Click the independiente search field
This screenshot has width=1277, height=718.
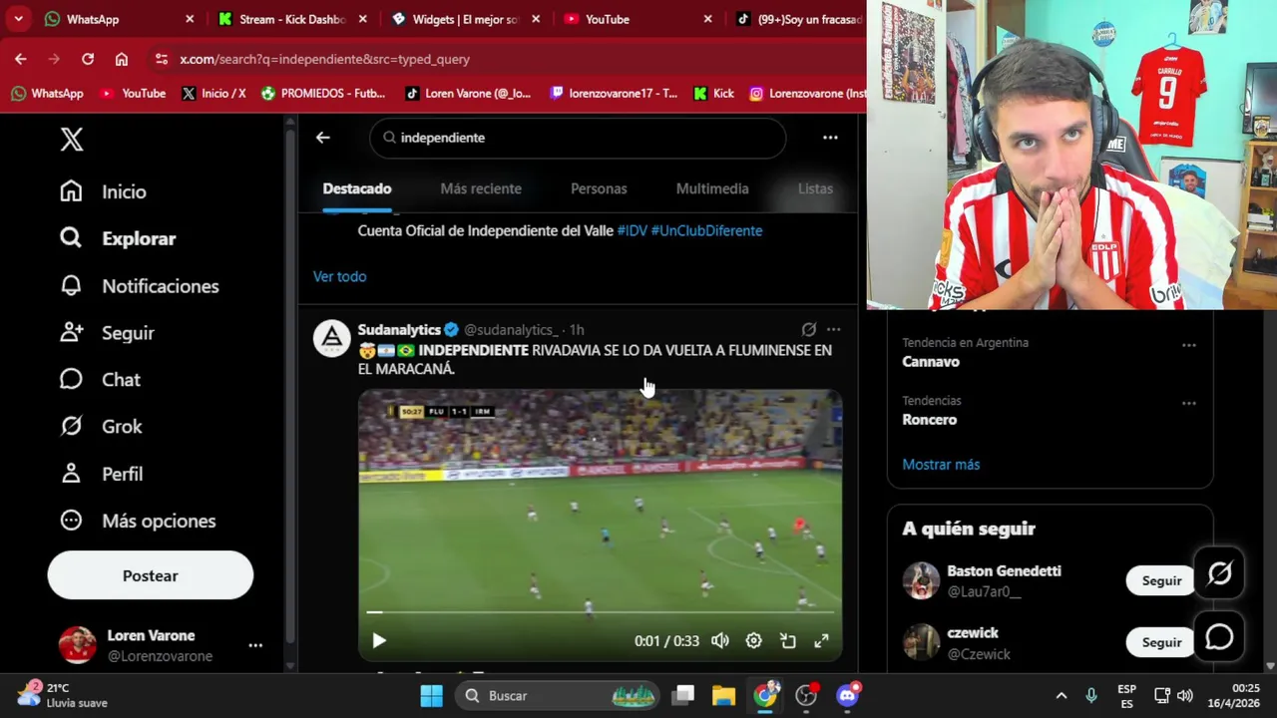578,138
